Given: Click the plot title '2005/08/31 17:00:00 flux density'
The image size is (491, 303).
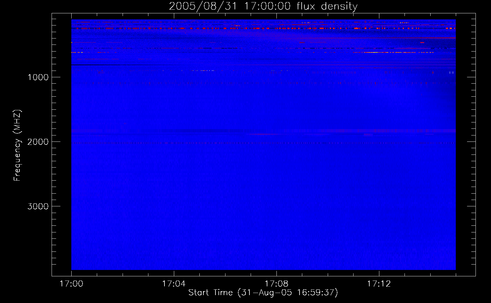Looking at the screenshot, I should point(263,6).
